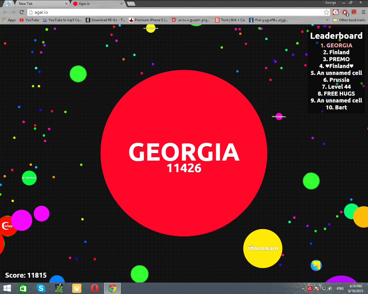
Task: Open the volume speaker tray icon
Action: 330,289
